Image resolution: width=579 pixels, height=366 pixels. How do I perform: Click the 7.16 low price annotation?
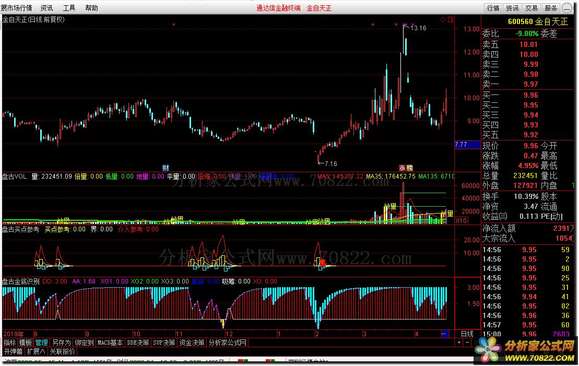click(330, 163)
